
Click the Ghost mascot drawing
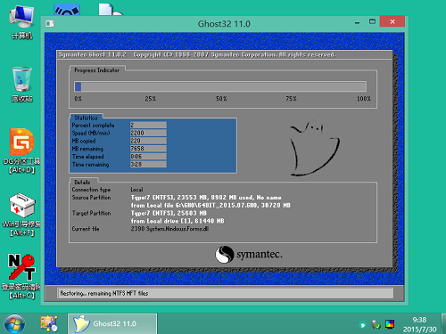[x=315, y=148]
